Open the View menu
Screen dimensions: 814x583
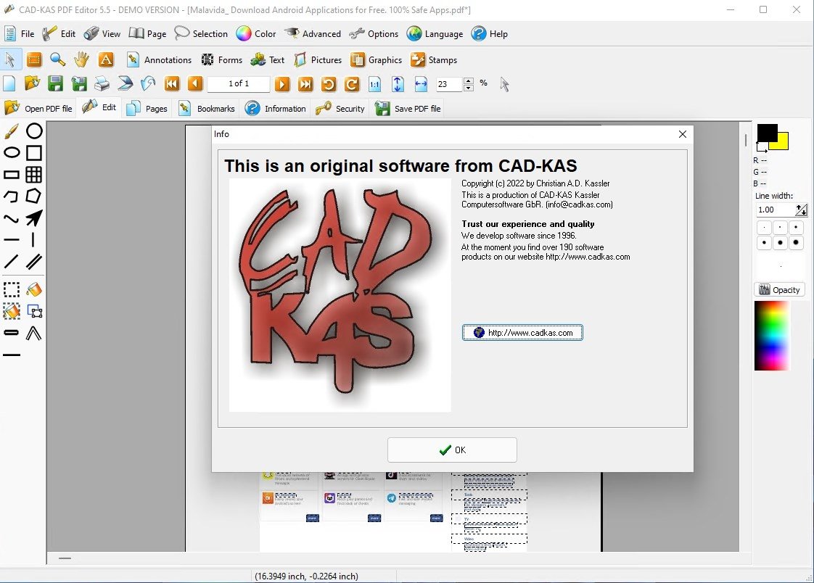tap(102, 33)
